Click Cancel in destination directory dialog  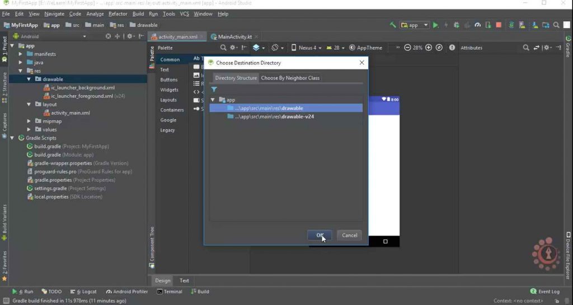pyautogui.click(x=349, y=235)
